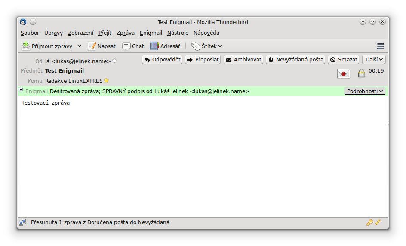Open the Soubor menu
Viewport: 406px width, 246px height.
[x=30, y=33]
